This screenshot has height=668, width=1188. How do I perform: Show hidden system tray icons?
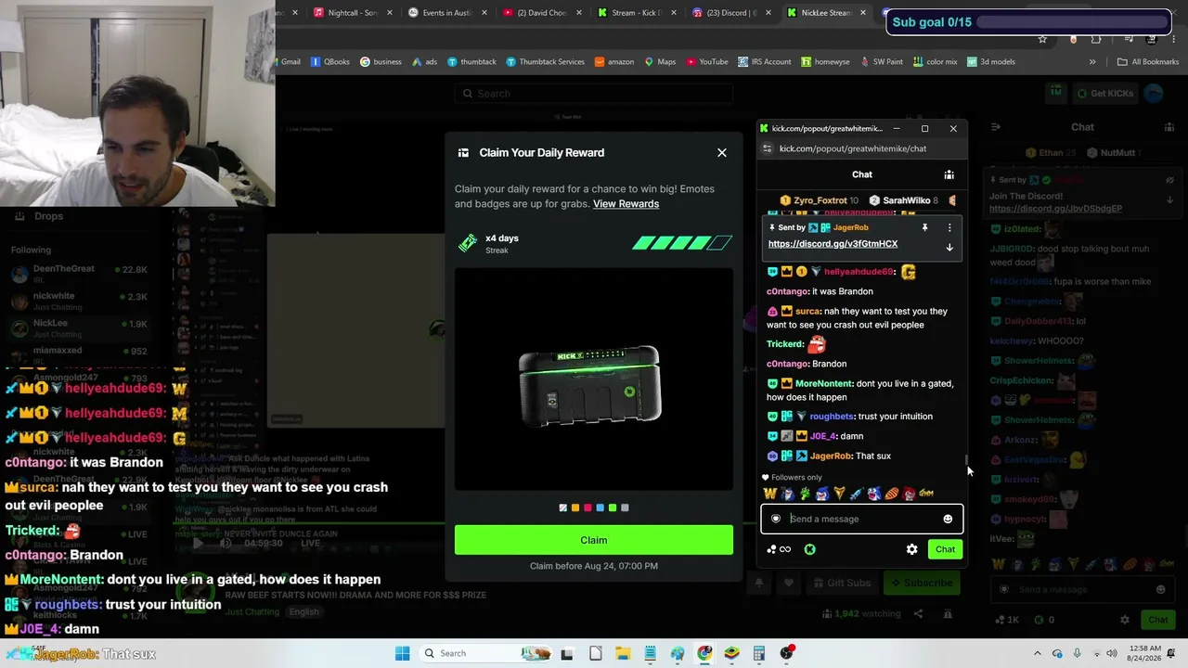click(1038, 653)
